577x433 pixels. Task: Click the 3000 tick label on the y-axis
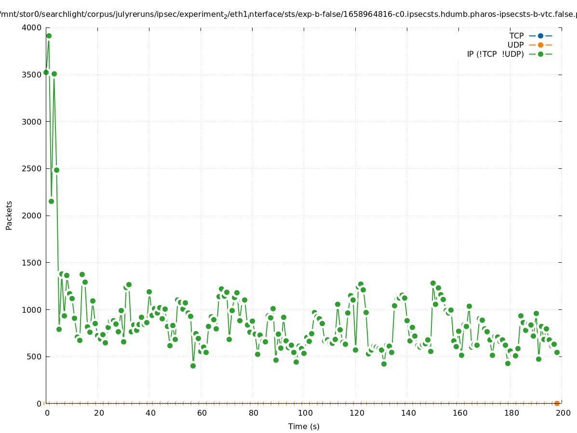[32, 122]
